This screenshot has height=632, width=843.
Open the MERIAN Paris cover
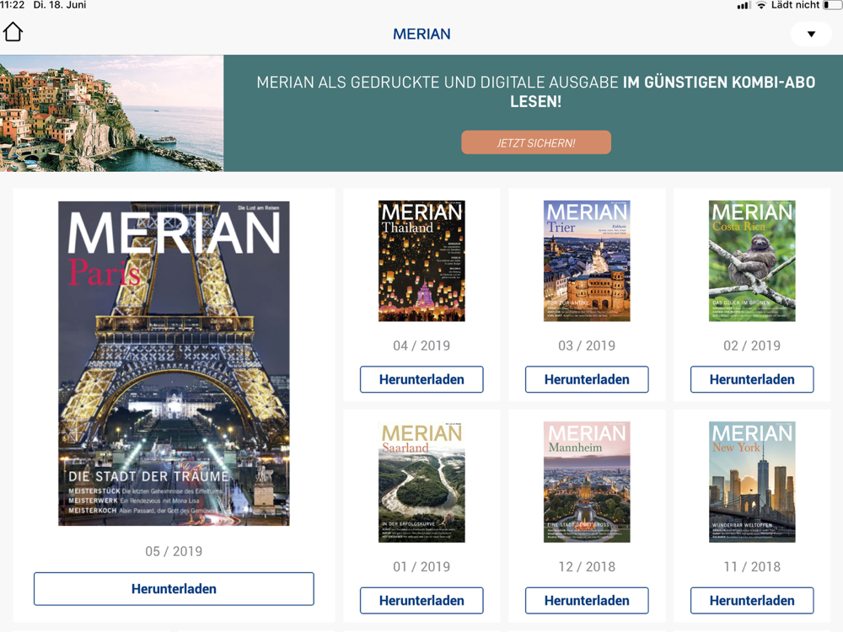pyautogui.click(x=174, y=363)
